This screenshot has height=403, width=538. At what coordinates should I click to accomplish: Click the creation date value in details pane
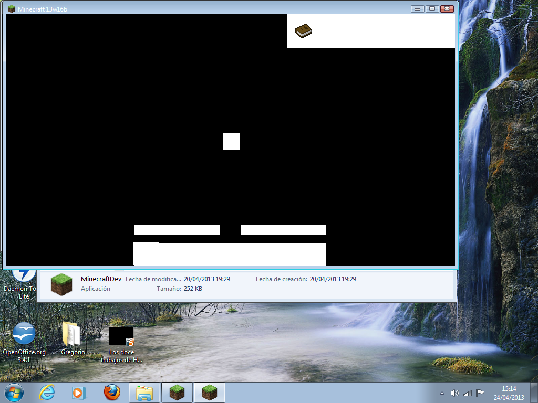(x=333, y=279)
